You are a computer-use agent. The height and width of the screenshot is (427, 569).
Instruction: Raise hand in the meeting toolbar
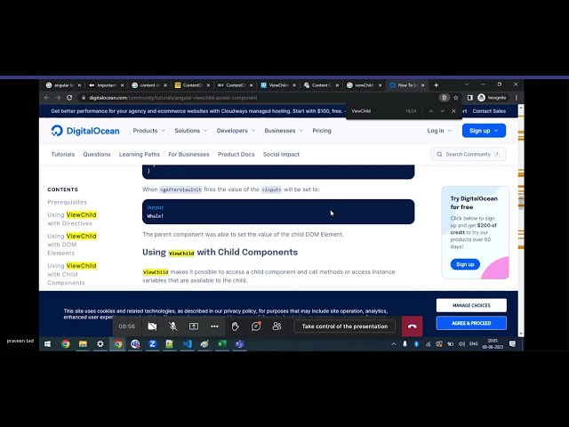click(236, 326)
